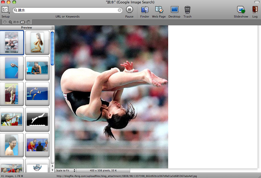
Task: Set image as Desktop picture
Action: [174, 10]
